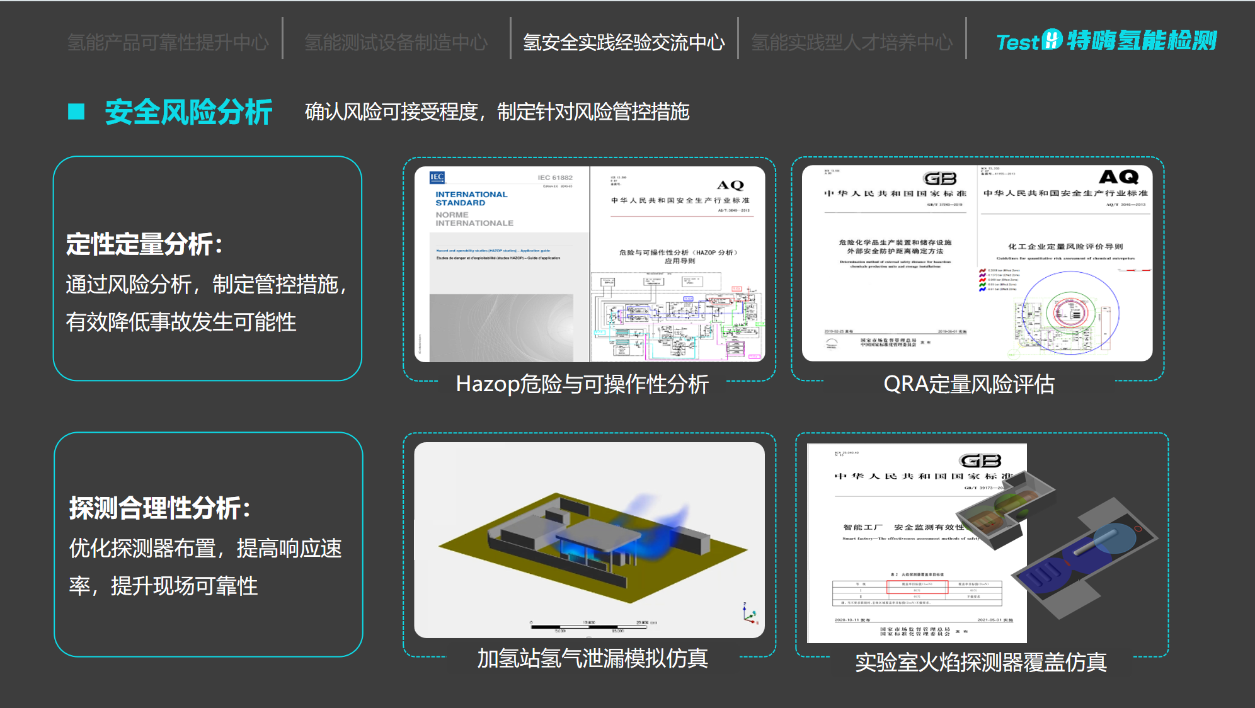
Task: Click the TestH 特嗨氢能检测 logo
Action: pyautogui.click(x=1106, y=41)
